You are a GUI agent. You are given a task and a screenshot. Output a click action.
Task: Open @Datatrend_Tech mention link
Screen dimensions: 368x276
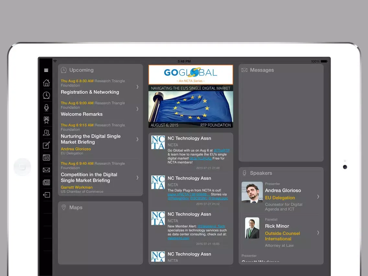211,226
